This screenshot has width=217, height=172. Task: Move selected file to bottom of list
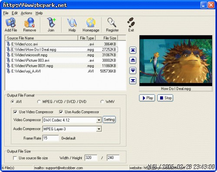[133, 81]
